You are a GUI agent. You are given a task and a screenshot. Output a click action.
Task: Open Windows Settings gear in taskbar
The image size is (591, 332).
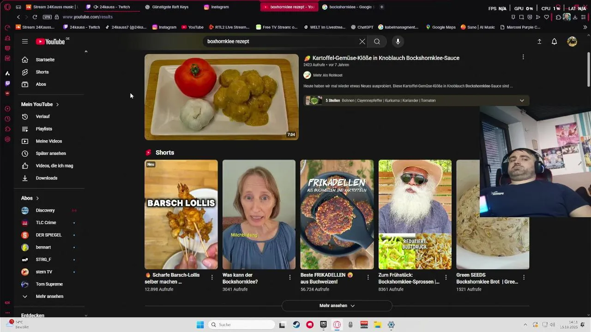pyautogui.click(x=391, y=325)
